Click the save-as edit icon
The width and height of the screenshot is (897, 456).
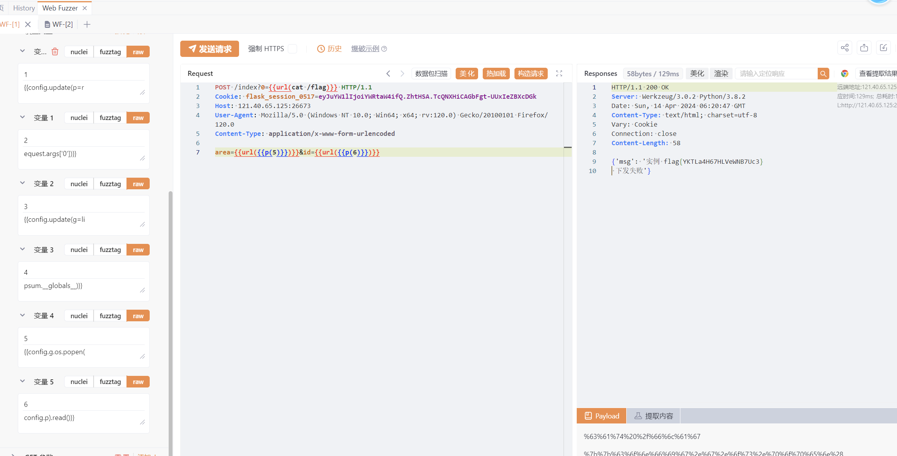(883, 48)
